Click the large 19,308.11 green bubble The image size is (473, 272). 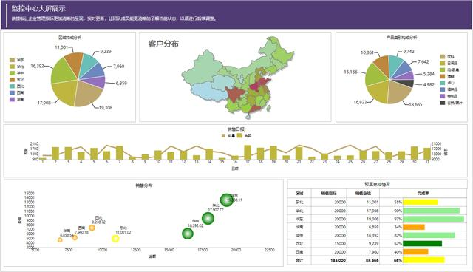[227, 200]
